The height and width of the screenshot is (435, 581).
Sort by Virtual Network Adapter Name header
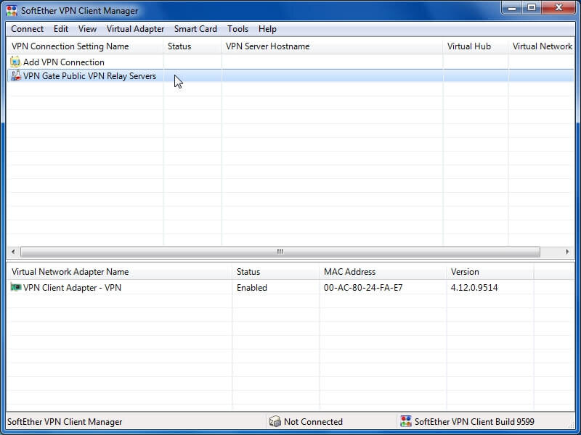(119, 271)
